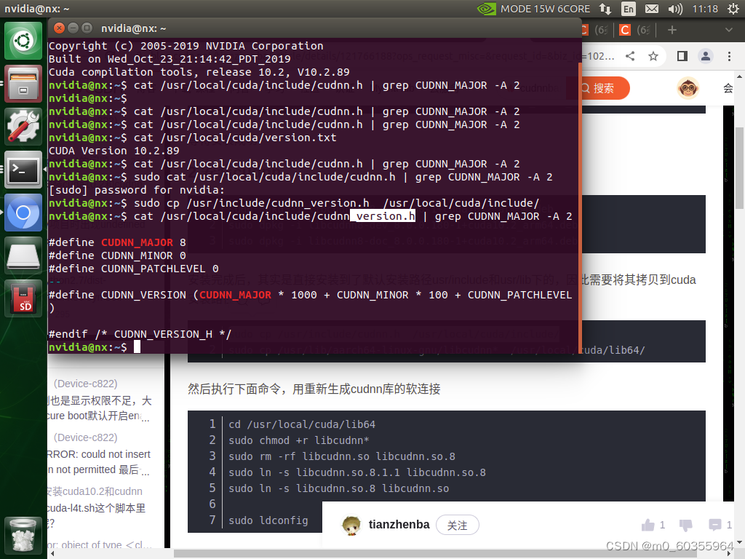The height and width of the screenshot is (559, 745).
Task: Open new browser tab with plus
Action: [672, 30]
